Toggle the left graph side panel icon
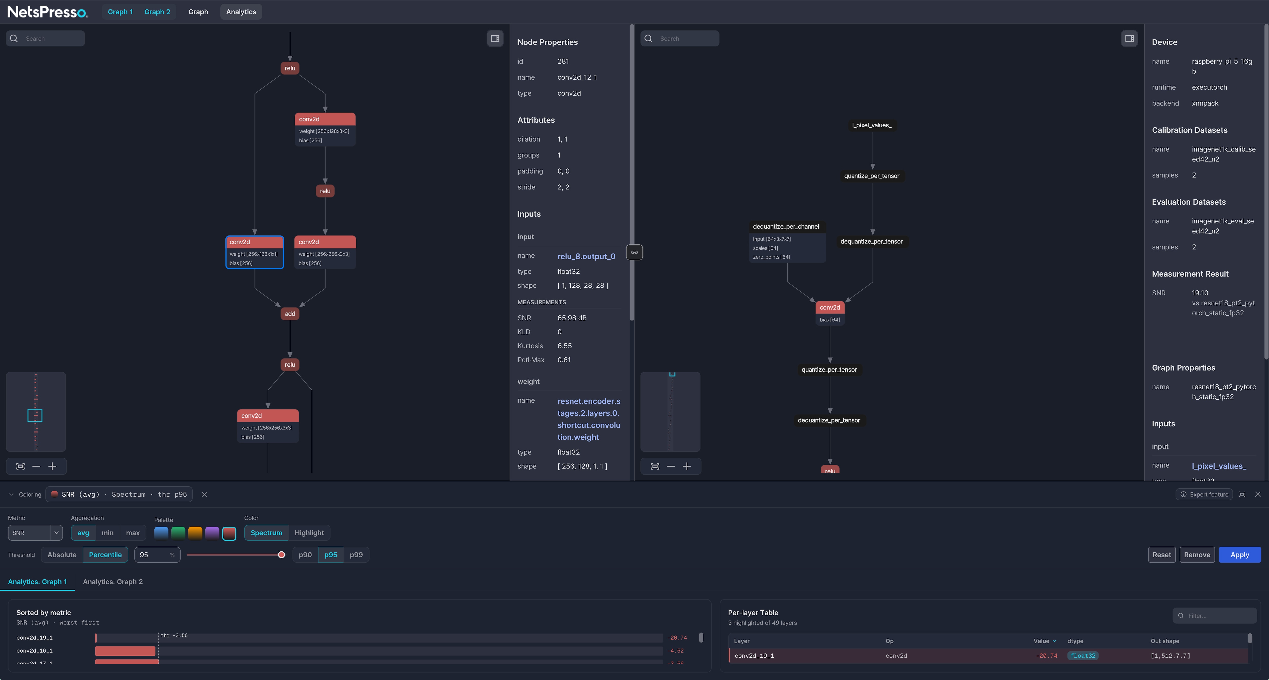 (495, 38)
